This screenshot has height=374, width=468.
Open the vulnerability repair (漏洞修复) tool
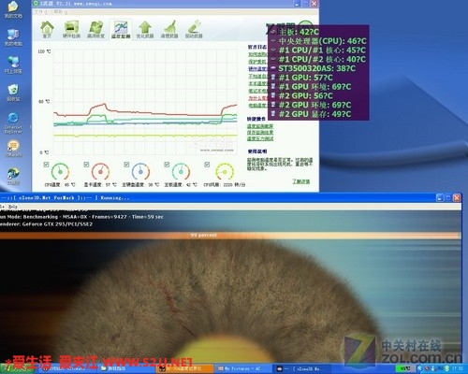click(95, 30)
